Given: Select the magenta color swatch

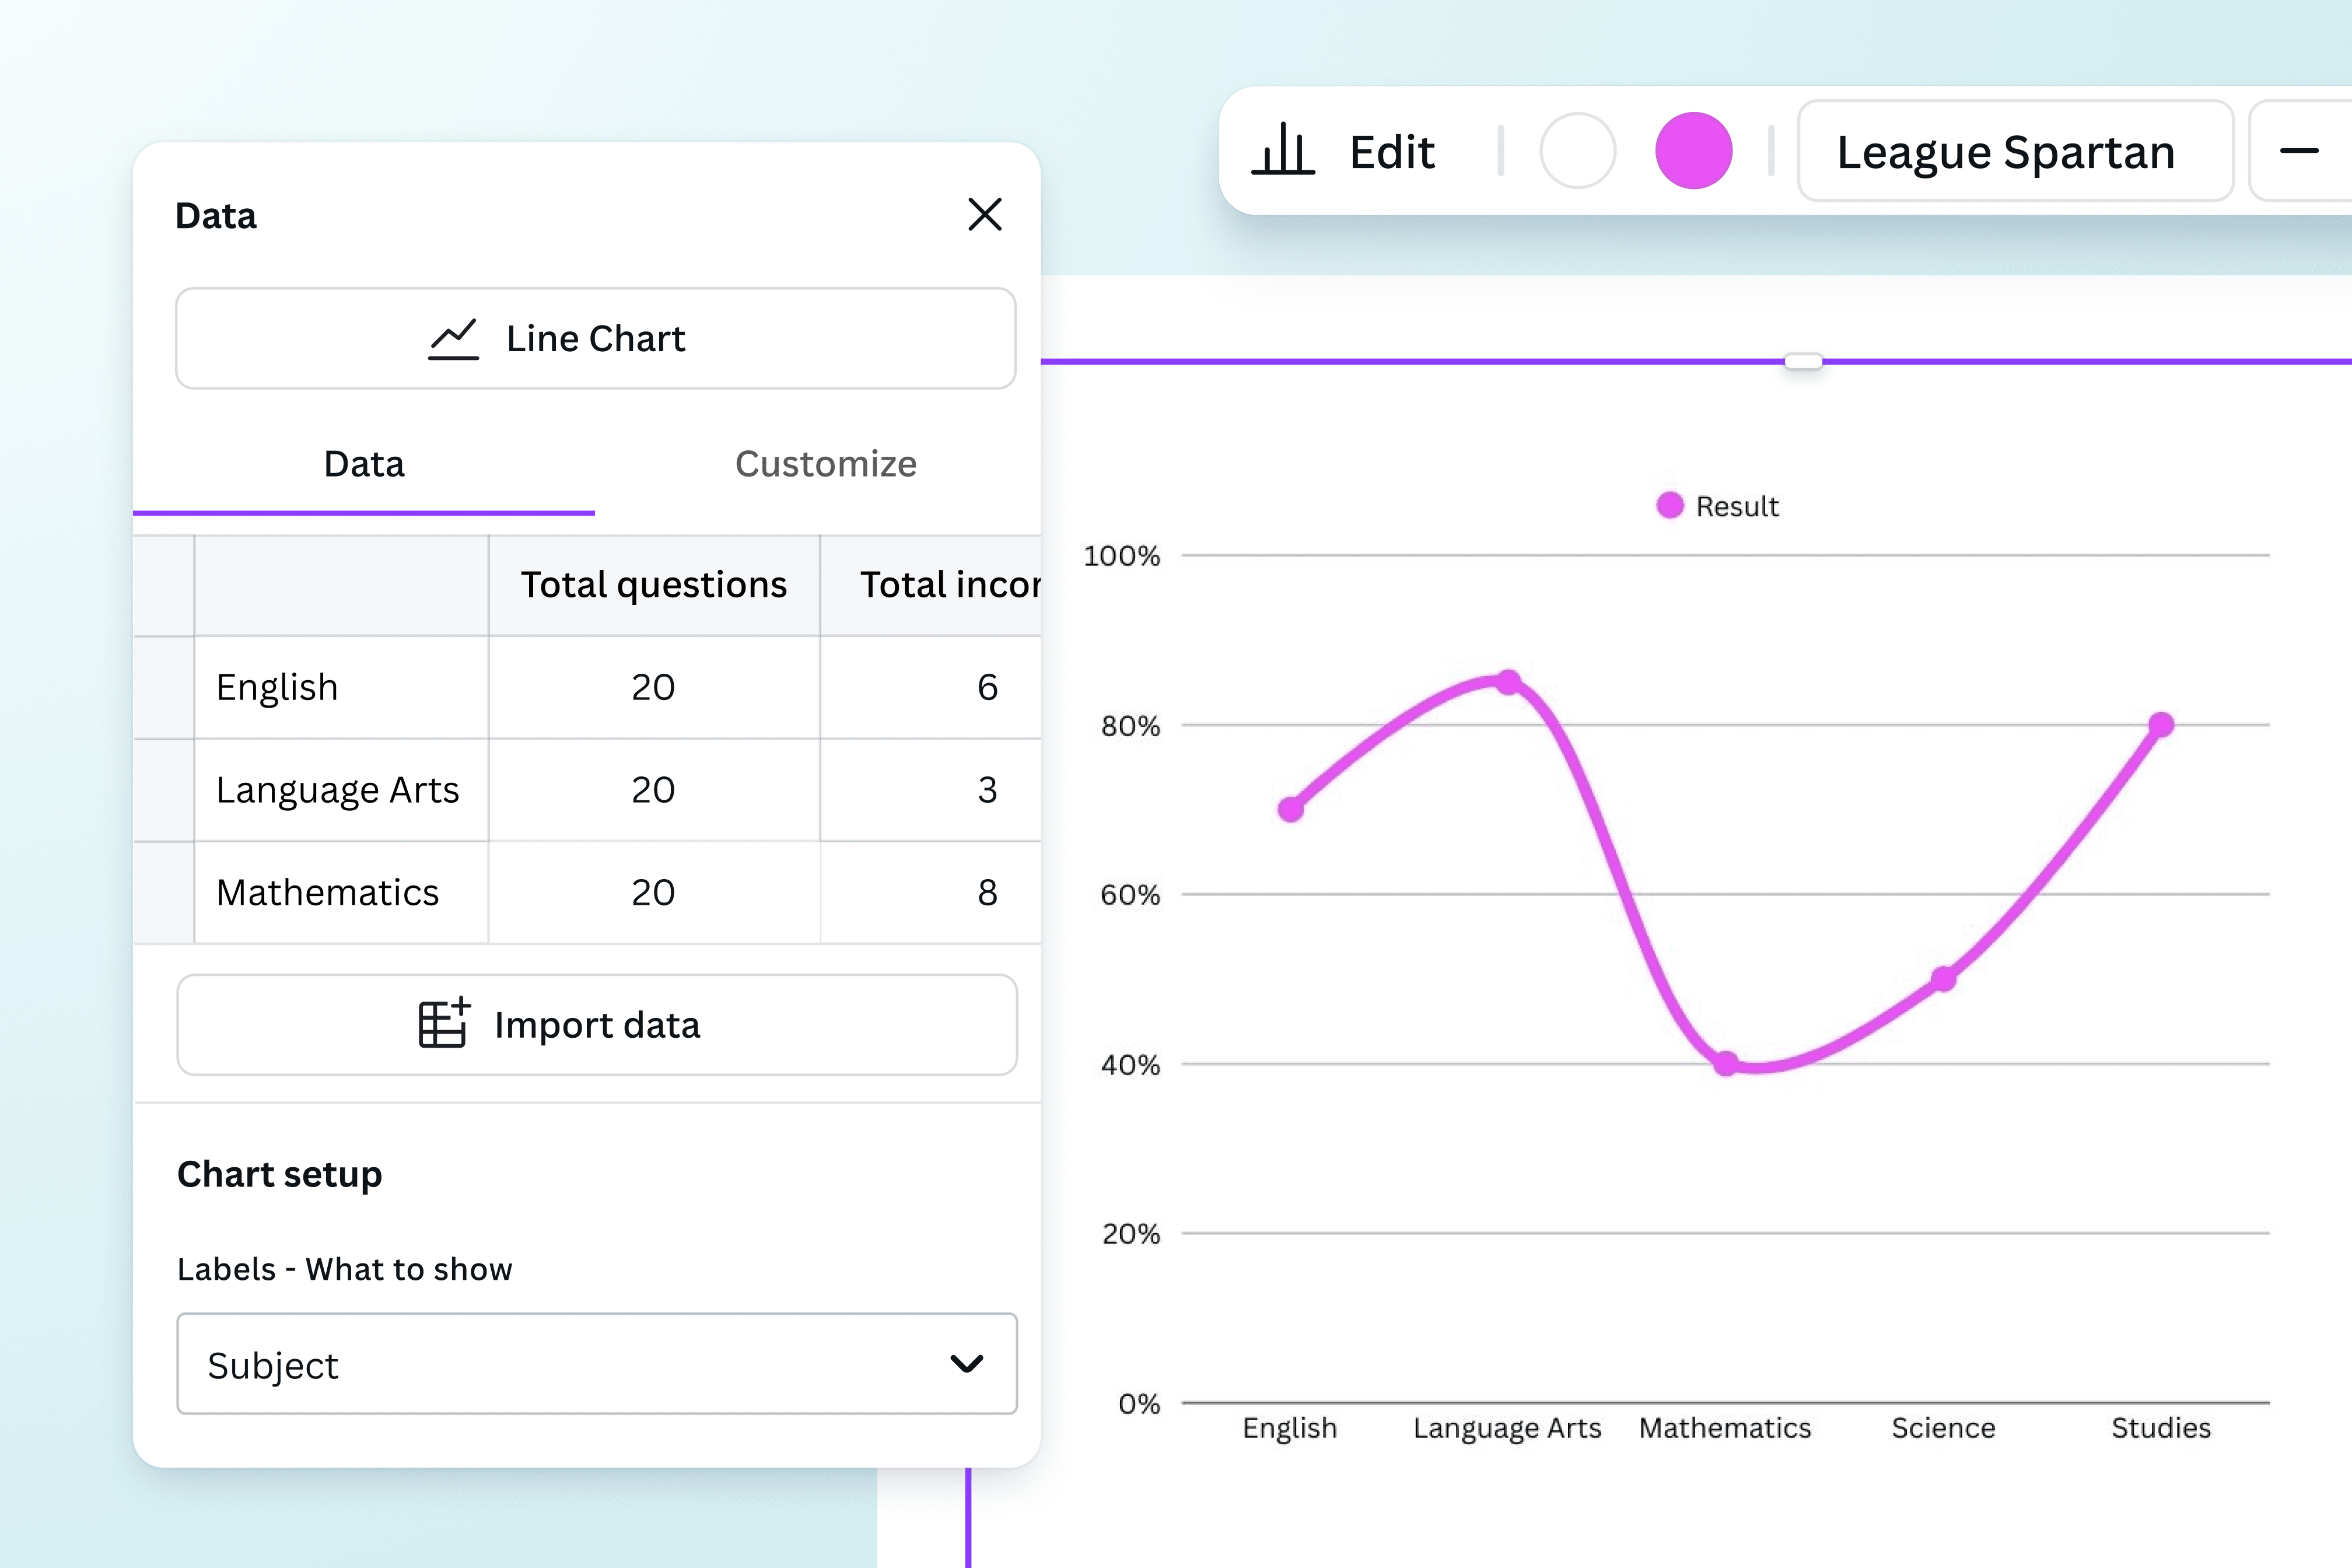Looking at the screenshot, I should (1693, 151).
